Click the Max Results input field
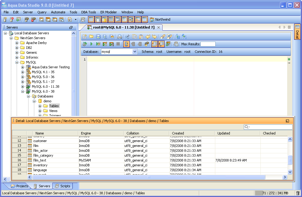Viewport: 302px width, 197px height. pos(208,44)
